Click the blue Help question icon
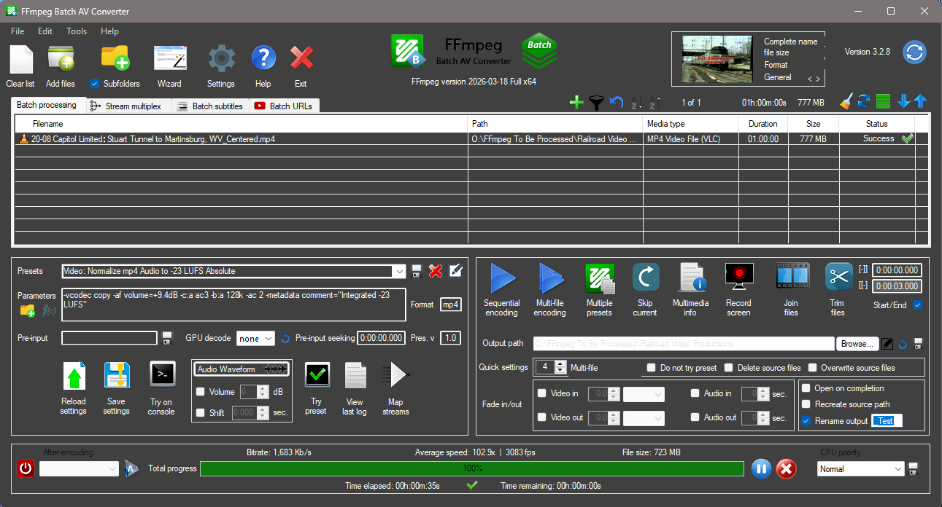This screenshot has width=942, height=507. 263,58
